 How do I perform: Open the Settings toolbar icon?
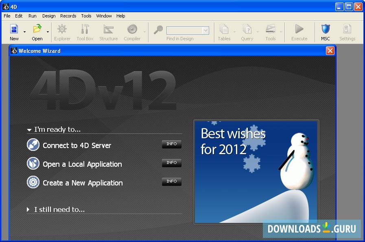(347, 29)
